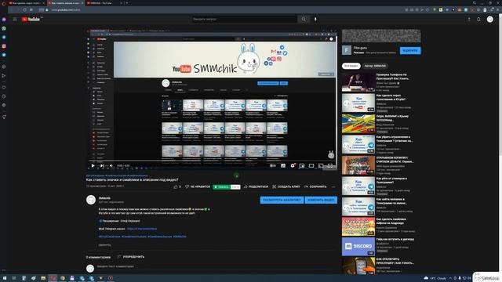Viewport: 502px width, 282px height.
Task: Focus the comment input field
Action: click(216, 266)
